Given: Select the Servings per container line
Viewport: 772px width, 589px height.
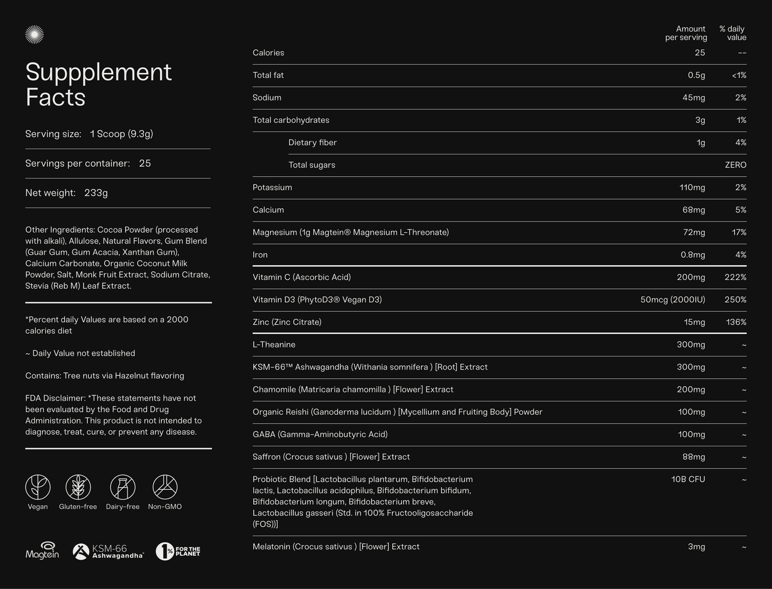Looking at the screenshot, I should pos(88,163).
